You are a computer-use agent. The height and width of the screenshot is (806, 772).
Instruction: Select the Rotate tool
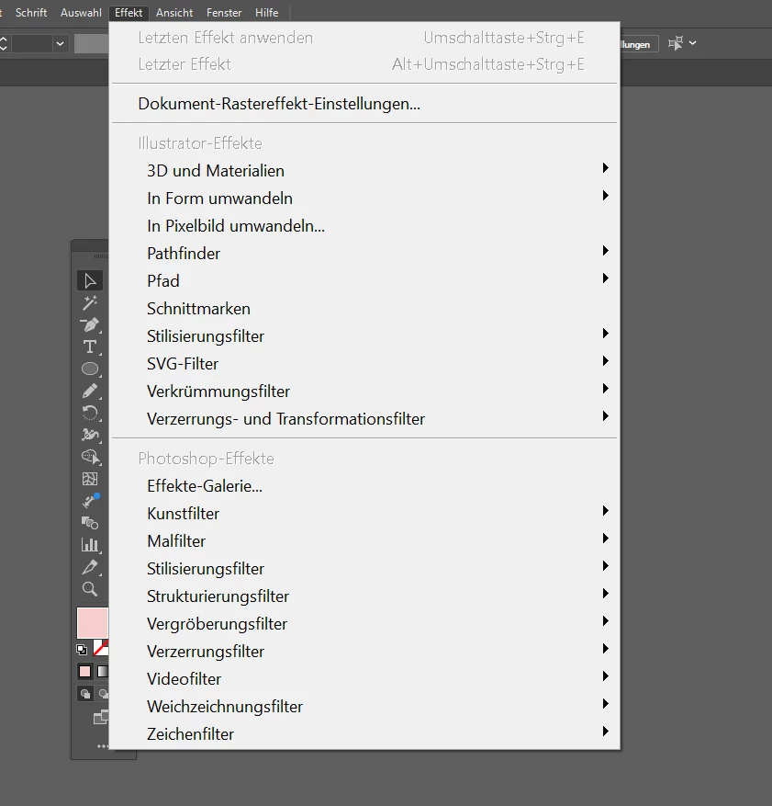point(90,414)
